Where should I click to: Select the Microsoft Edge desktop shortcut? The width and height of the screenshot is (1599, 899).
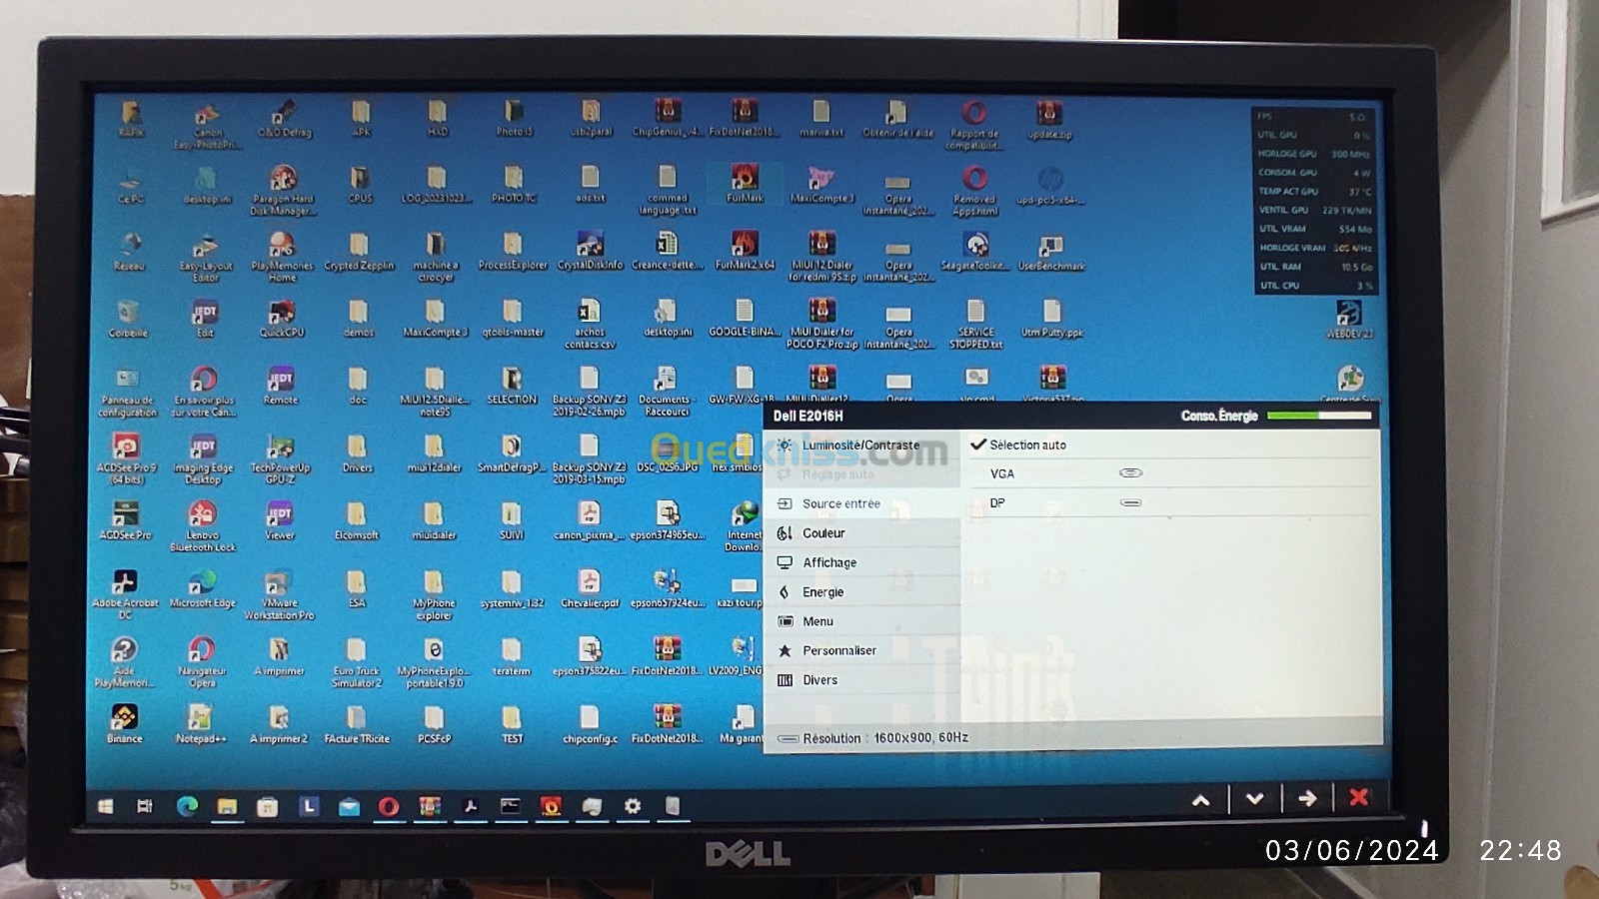coord(203,589)
